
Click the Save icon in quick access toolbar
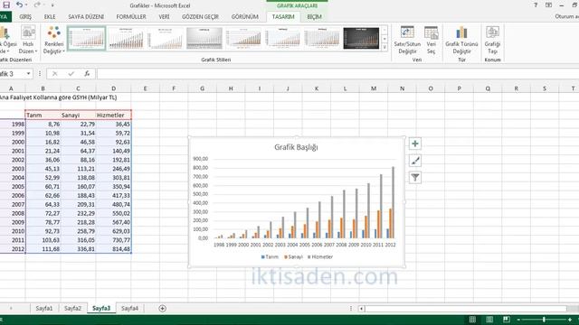6,5
